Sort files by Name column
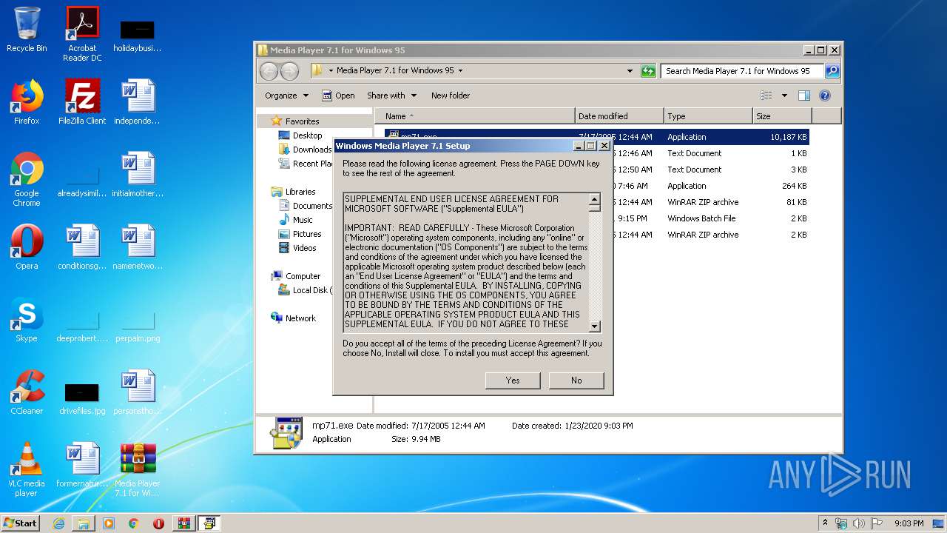The width and height of the screenshot is (947, 533). pyautogui.click(x=475, y=116)
